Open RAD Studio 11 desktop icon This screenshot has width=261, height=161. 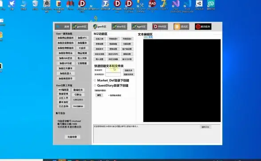coord(152,6)
